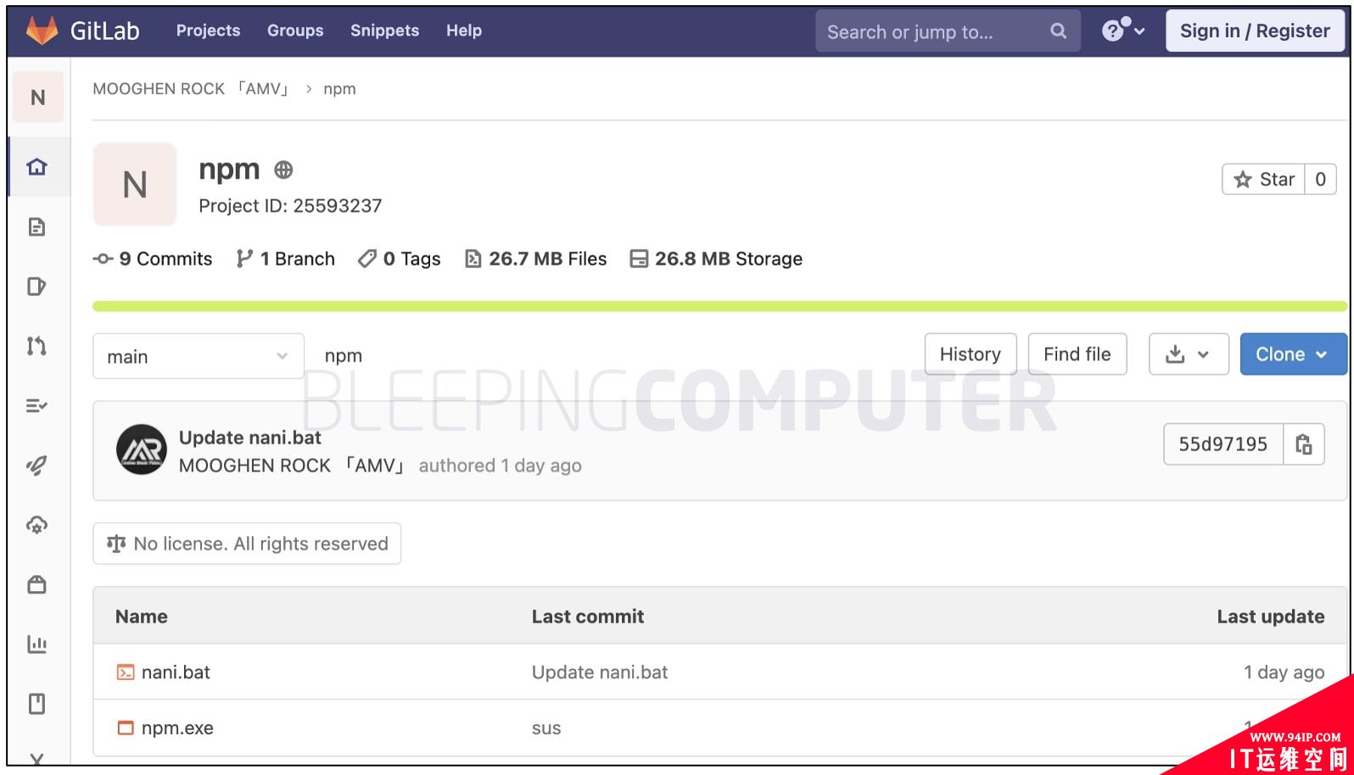The image size is (1354, 775).
Task: Click the search magnifier icon
Action: coord(1058,31)
